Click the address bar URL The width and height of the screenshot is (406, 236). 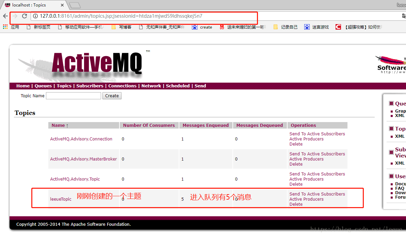click(121, 16)
